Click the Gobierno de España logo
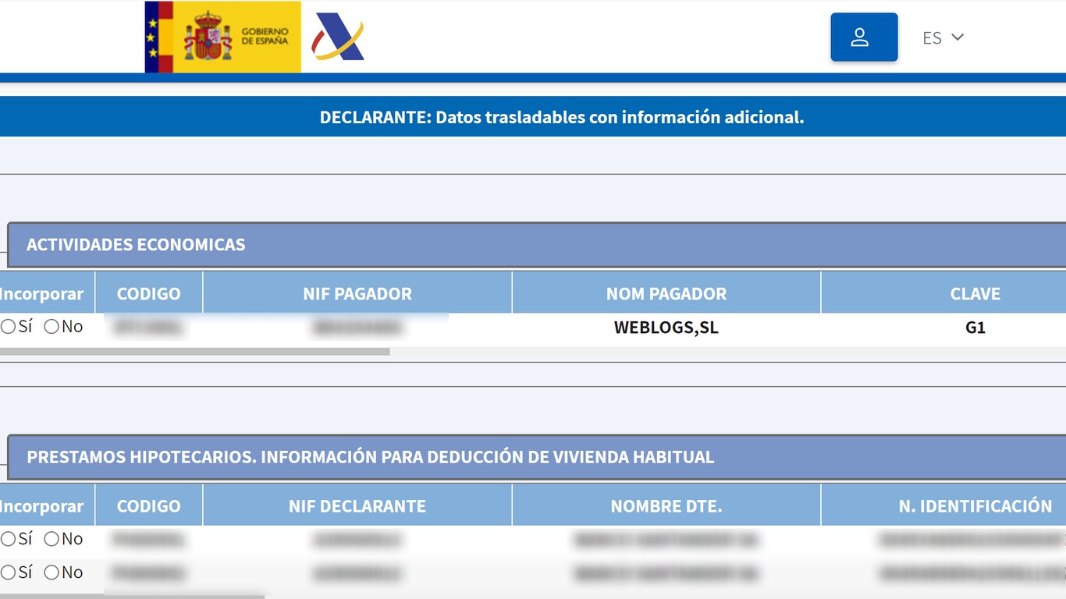 point(222,37)
